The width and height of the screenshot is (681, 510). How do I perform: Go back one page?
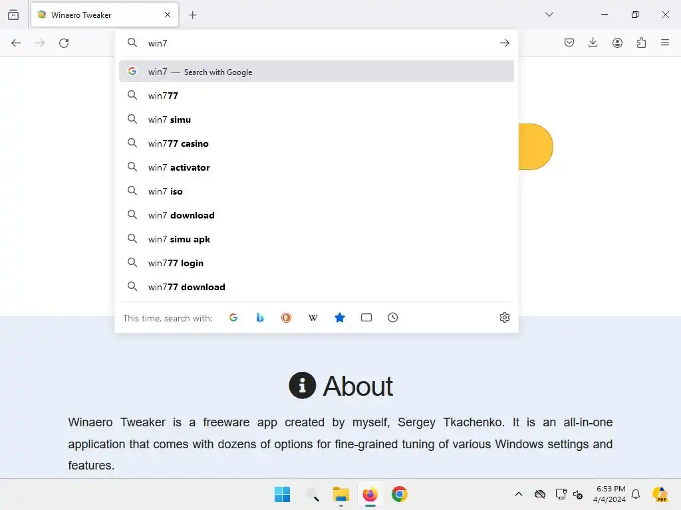coord(16,43)
